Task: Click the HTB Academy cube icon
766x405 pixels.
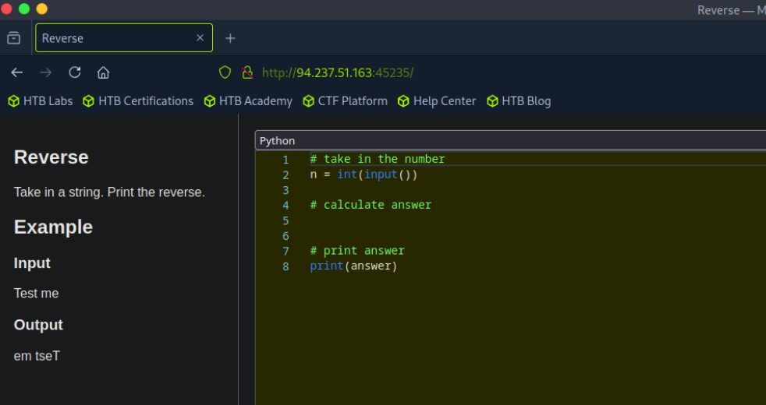Action: point(210,101)
